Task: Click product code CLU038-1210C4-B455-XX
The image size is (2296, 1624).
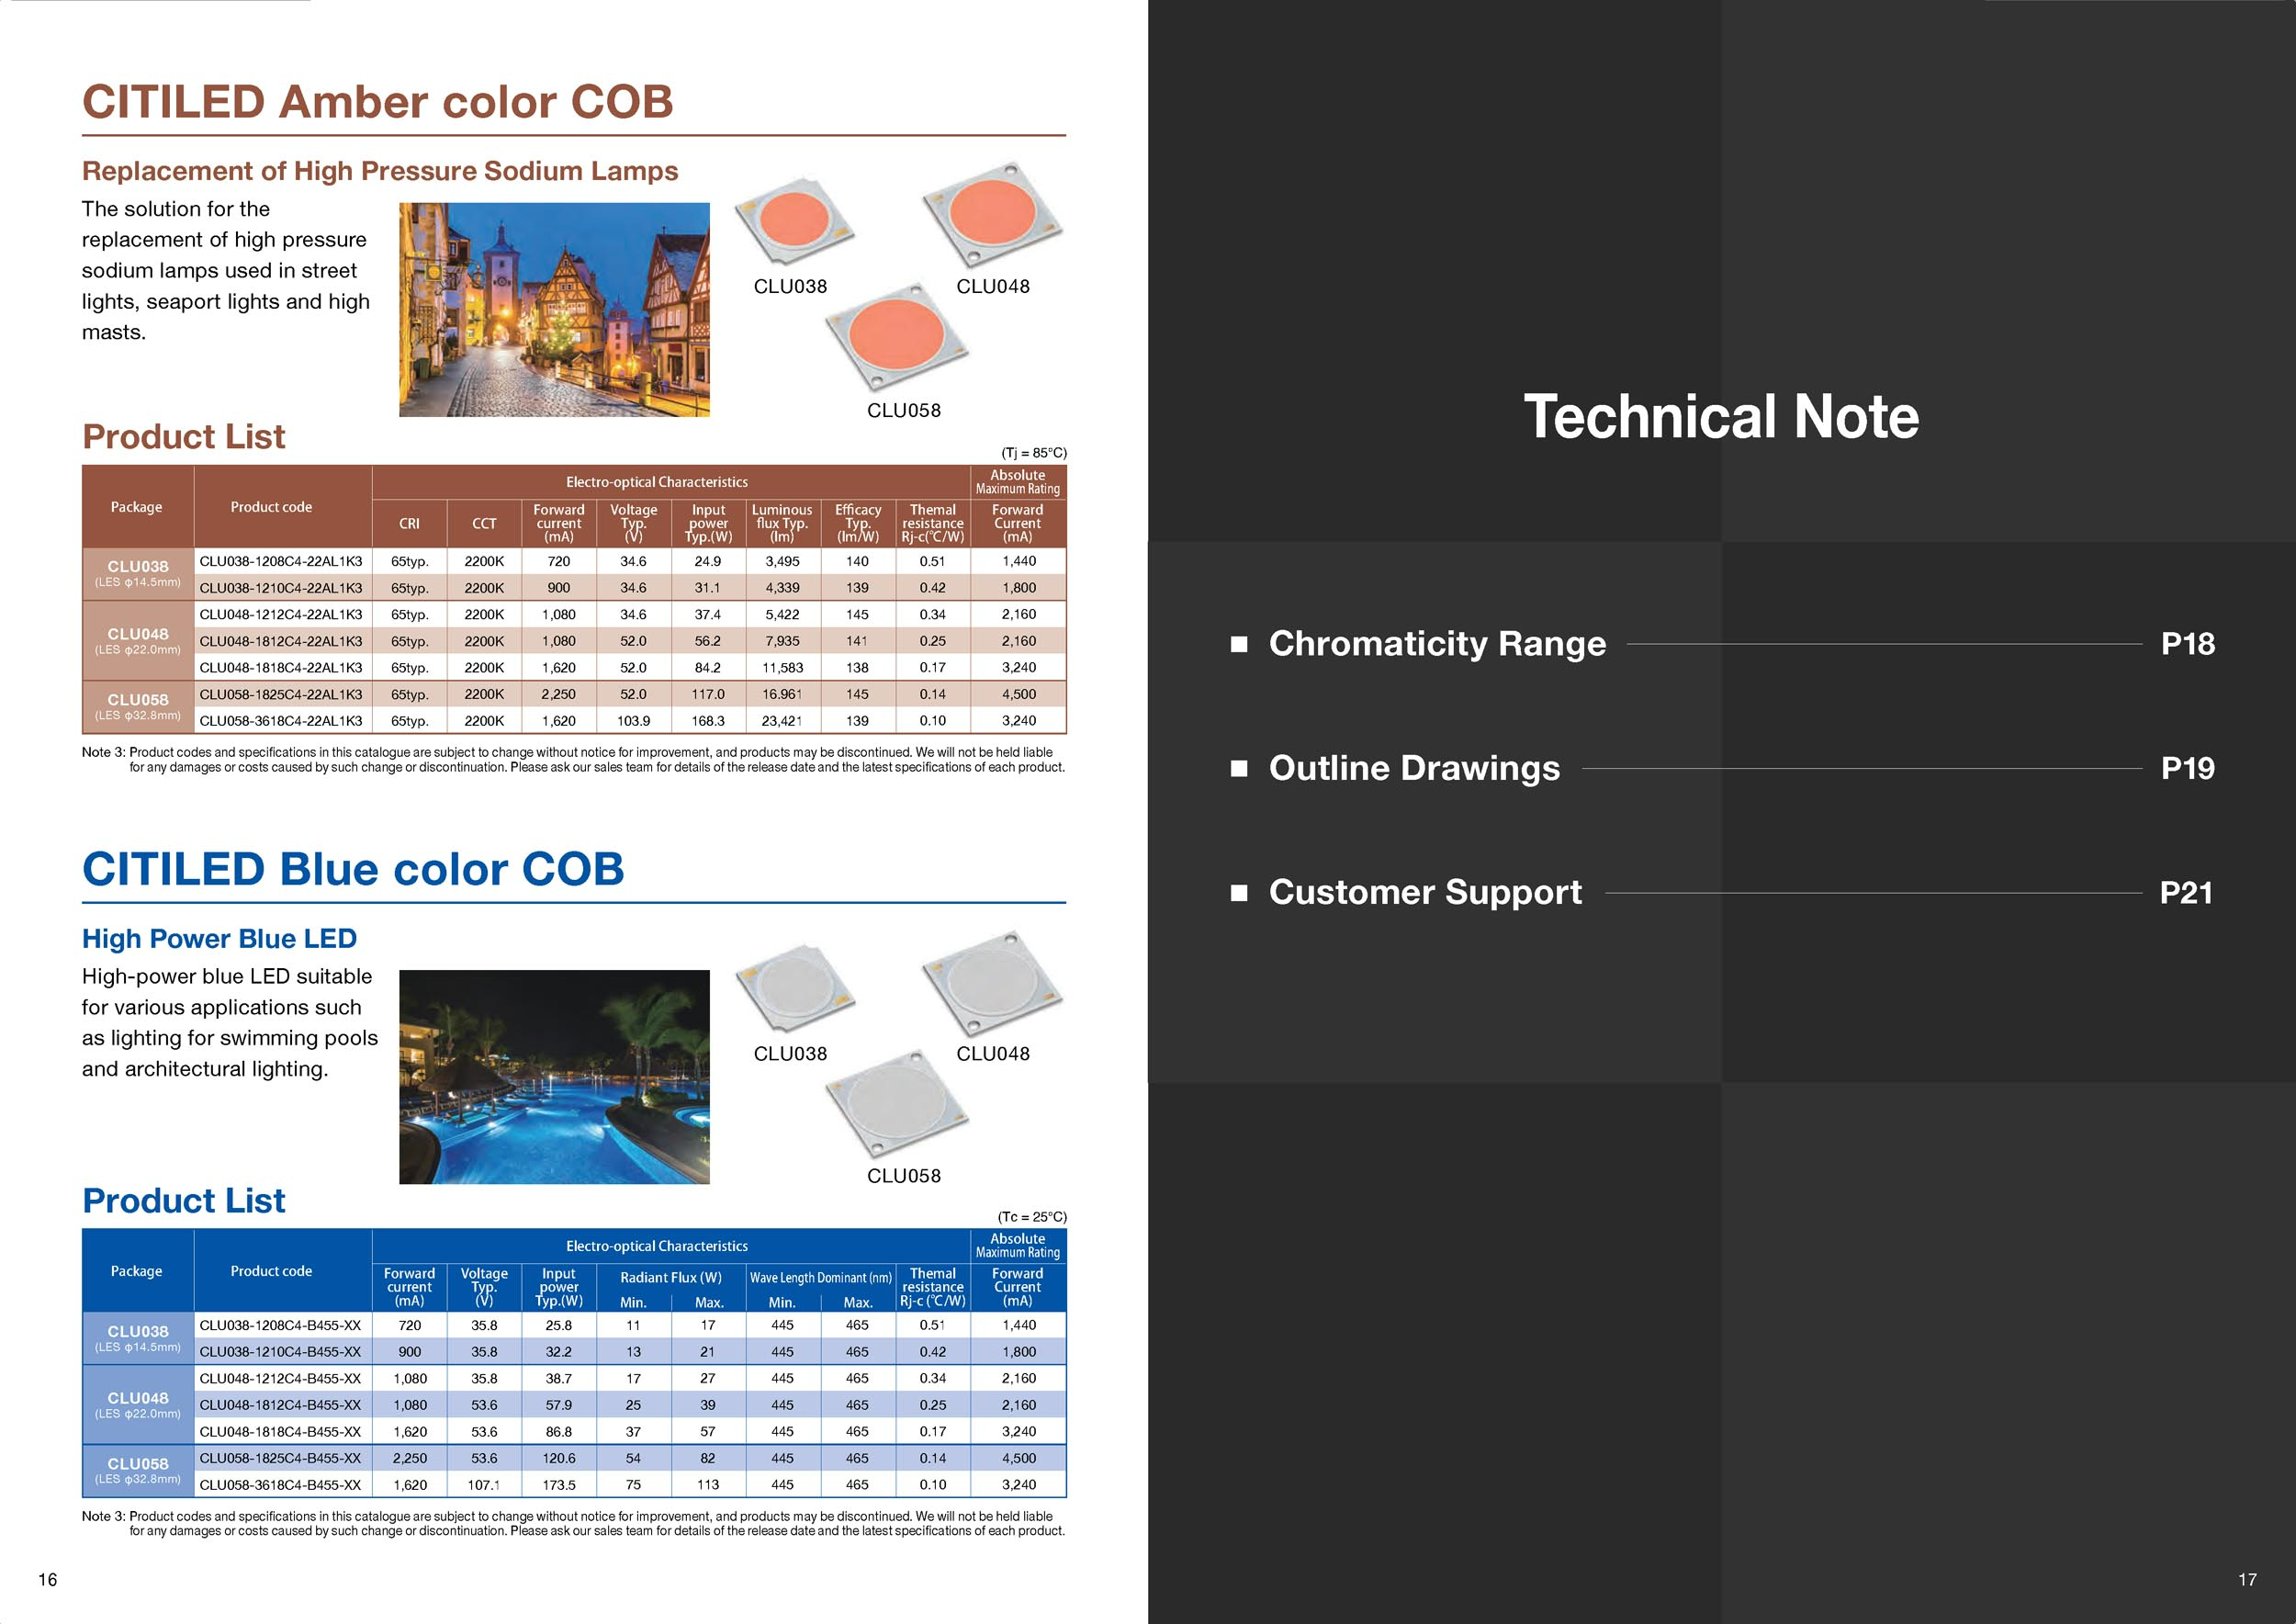Action: [x=280, y=1351]
